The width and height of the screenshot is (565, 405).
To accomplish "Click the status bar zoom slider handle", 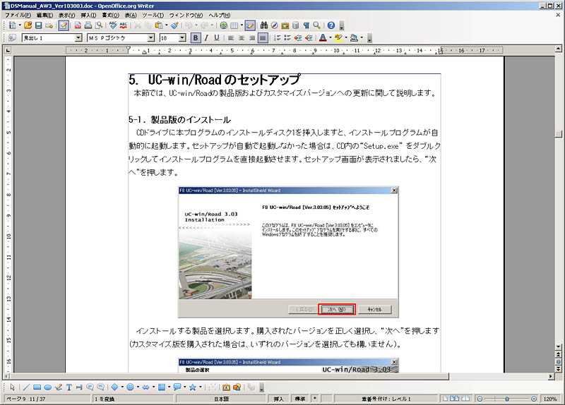I will click(507, 399).
